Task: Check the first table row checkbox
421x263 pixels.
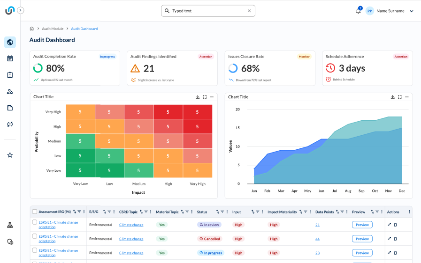Action: tap(35, 222)
